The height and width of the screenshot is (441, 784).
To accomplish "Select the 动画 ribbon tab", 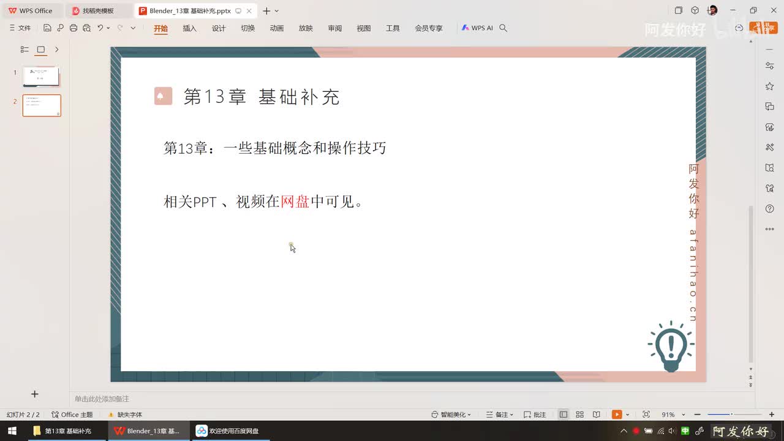I will point(277,28).
